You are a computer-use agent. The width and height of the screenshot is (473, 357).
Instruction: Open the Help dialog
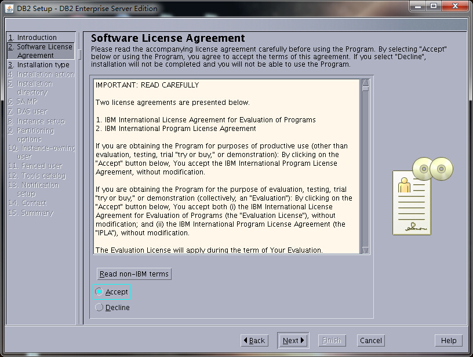click(449, 340)
